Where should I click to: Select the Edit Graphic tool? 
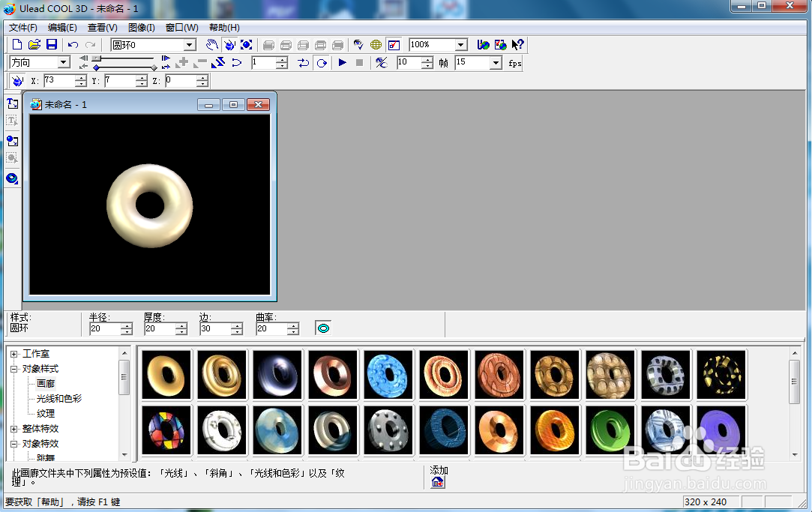coord(13,158)
